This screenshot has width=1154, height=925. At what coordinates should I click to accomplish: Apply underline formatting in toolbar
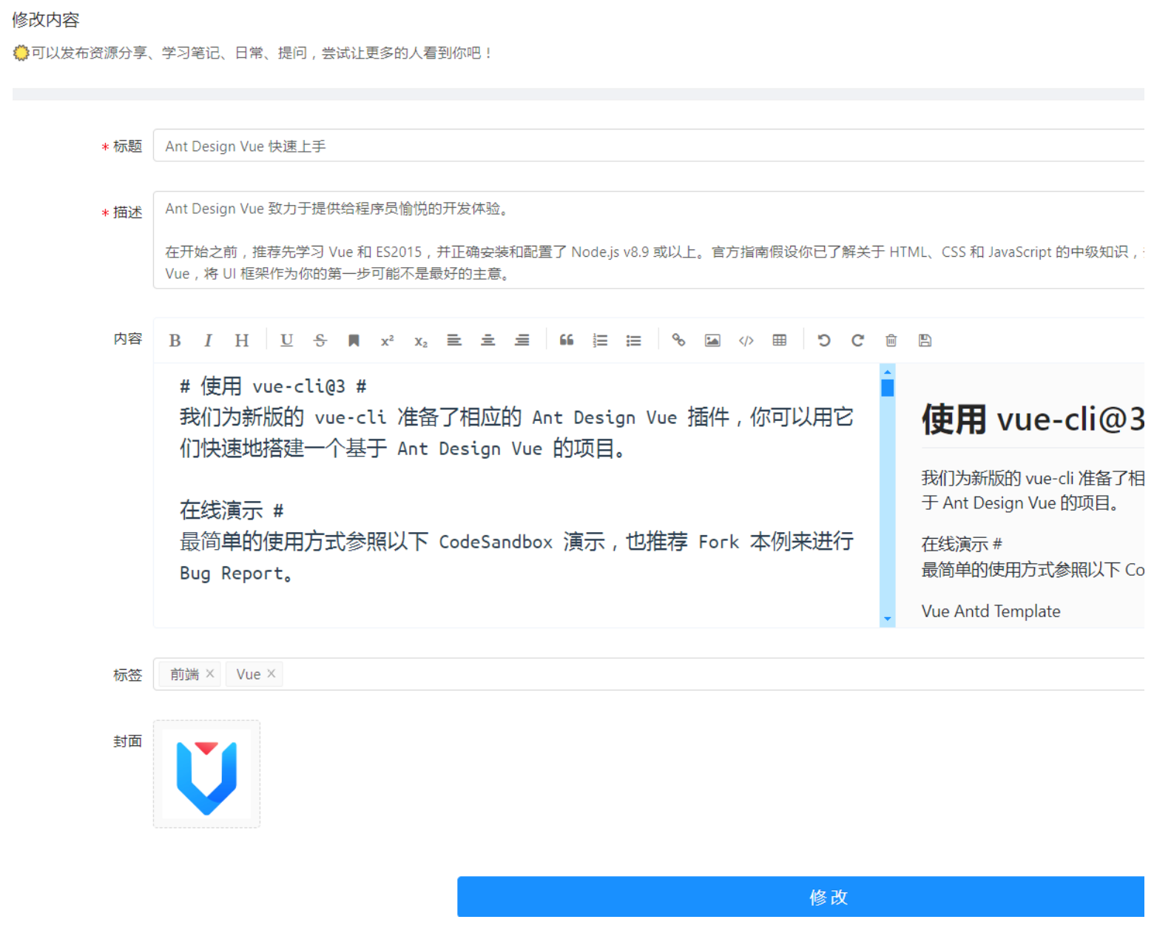click(x=286, y=340)
